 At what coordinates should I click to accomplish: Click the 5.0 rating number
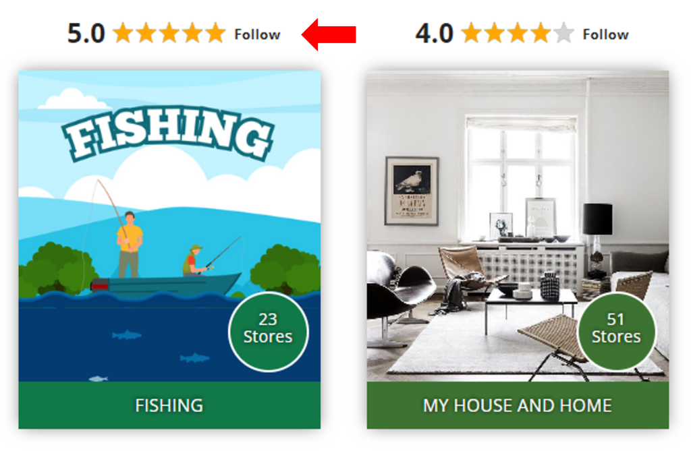[x=86, y=34]
